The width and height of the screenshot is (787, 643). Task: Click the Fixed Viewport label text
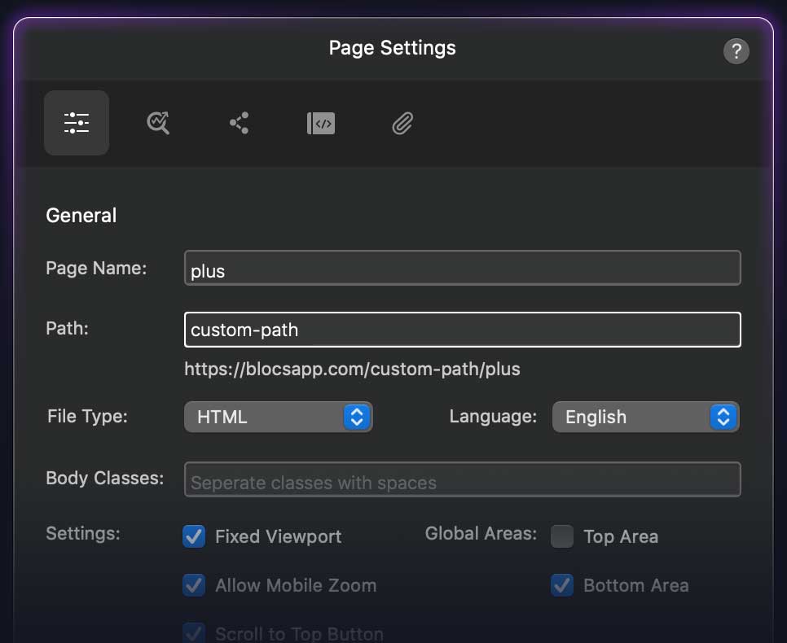click(278, 537)
